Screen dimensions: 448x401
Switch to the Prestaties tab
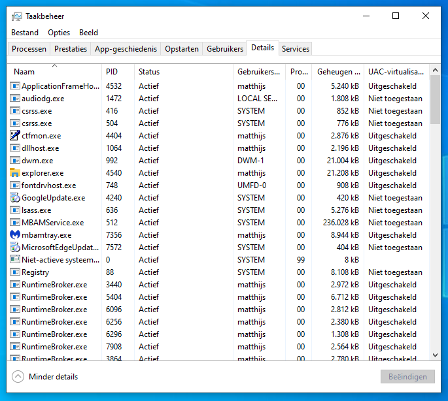(71, 49)
